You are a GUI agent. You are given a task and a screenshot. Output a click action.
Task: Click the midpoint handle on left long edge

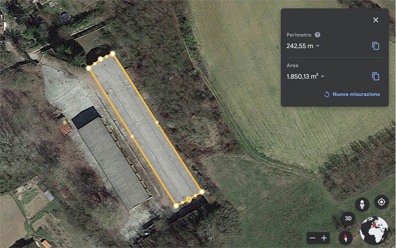coord(132,136)
